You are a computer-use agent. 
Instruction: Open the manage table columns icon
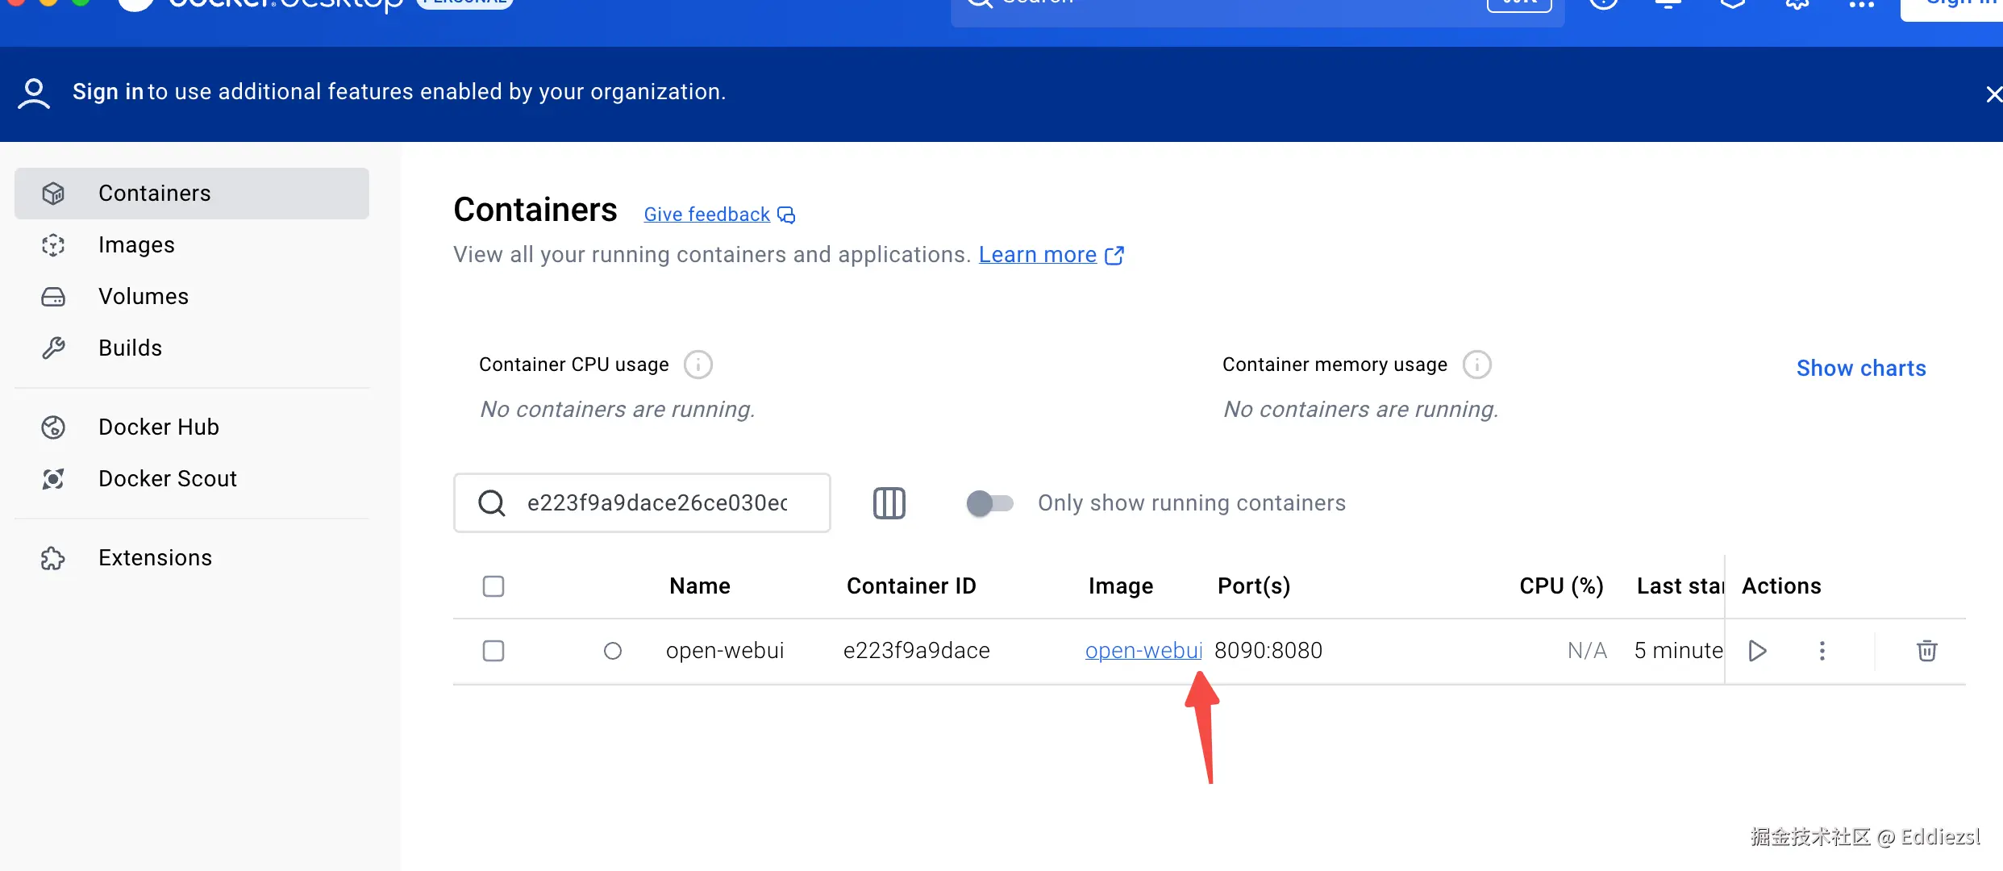889,503
